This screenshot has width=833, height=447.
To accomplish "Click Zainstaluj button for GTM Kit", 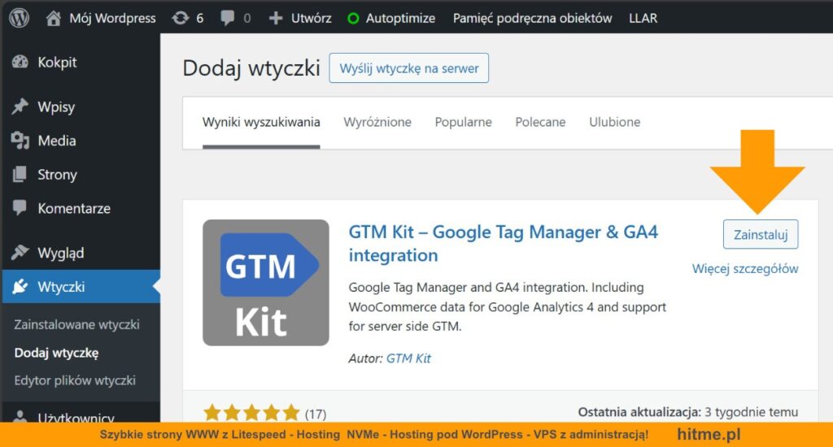I will [x=761, y=234].
